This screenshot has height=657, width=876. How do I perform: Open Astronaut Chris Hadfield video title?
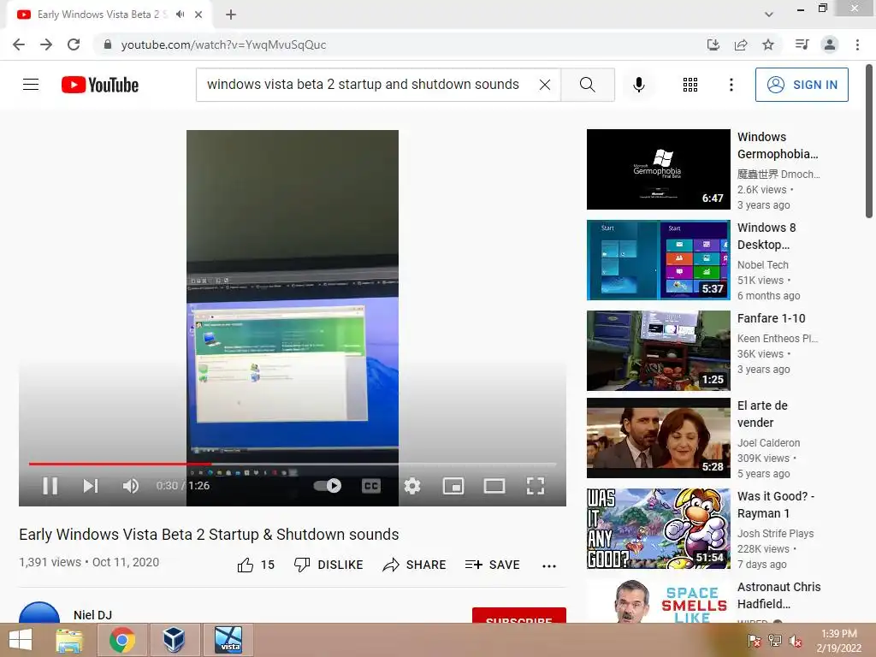778,595
